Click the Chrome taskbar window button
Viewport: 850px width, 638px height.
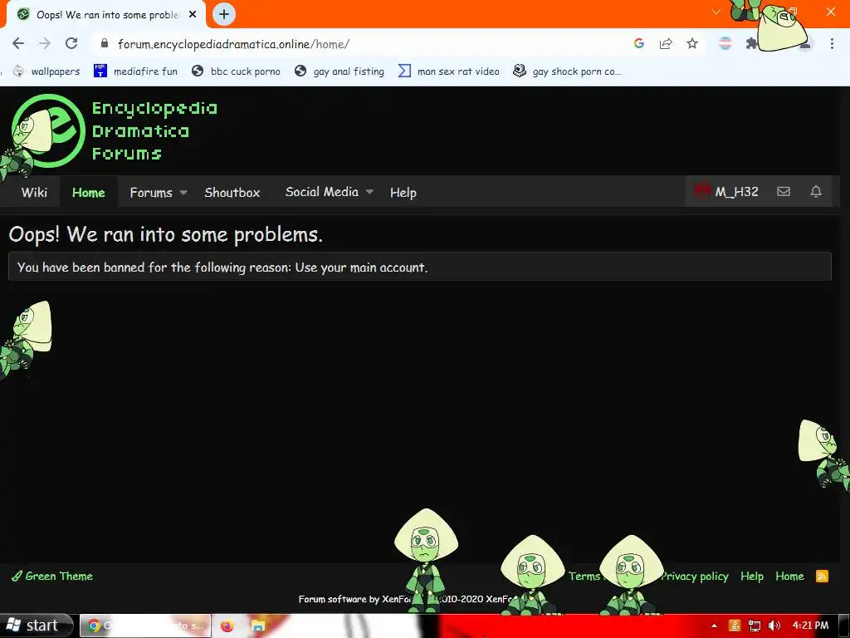[144, 626]
